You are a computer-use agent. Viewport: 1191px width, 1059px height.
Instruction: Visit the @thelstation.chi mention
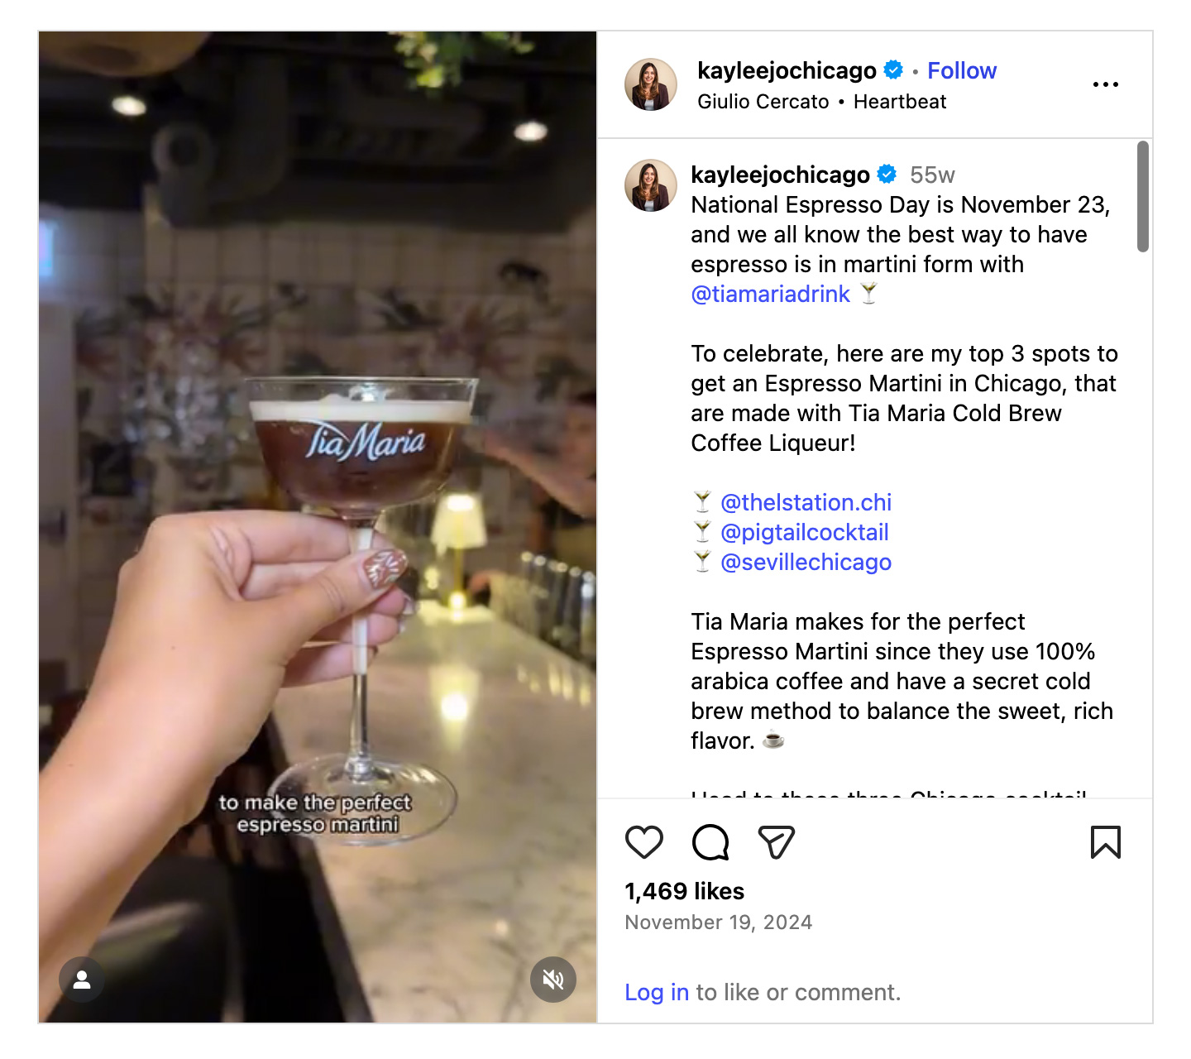(x=806, y=503)
